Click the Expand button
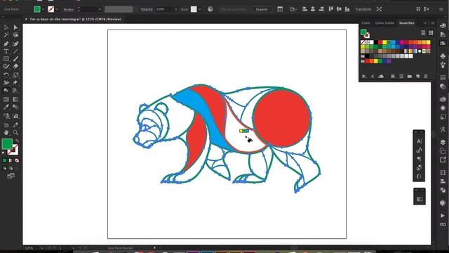This screenshot has height=253, width=449. (262, 9)
